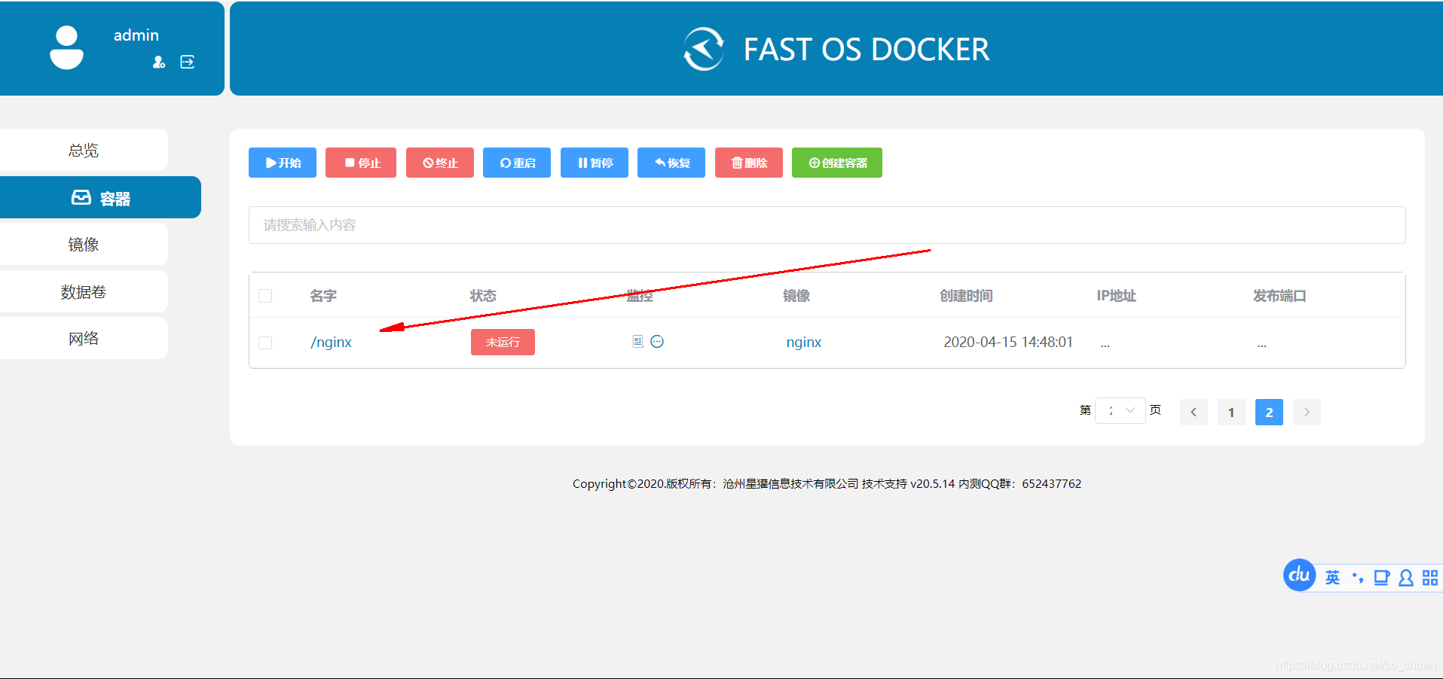1443x679 pixels.
Task: Toggle the select-all checkbox in table header
Action: (265, 296)
